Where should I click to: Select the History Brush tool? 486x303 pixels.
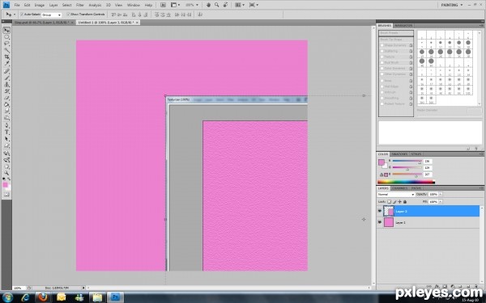point(6,91)
